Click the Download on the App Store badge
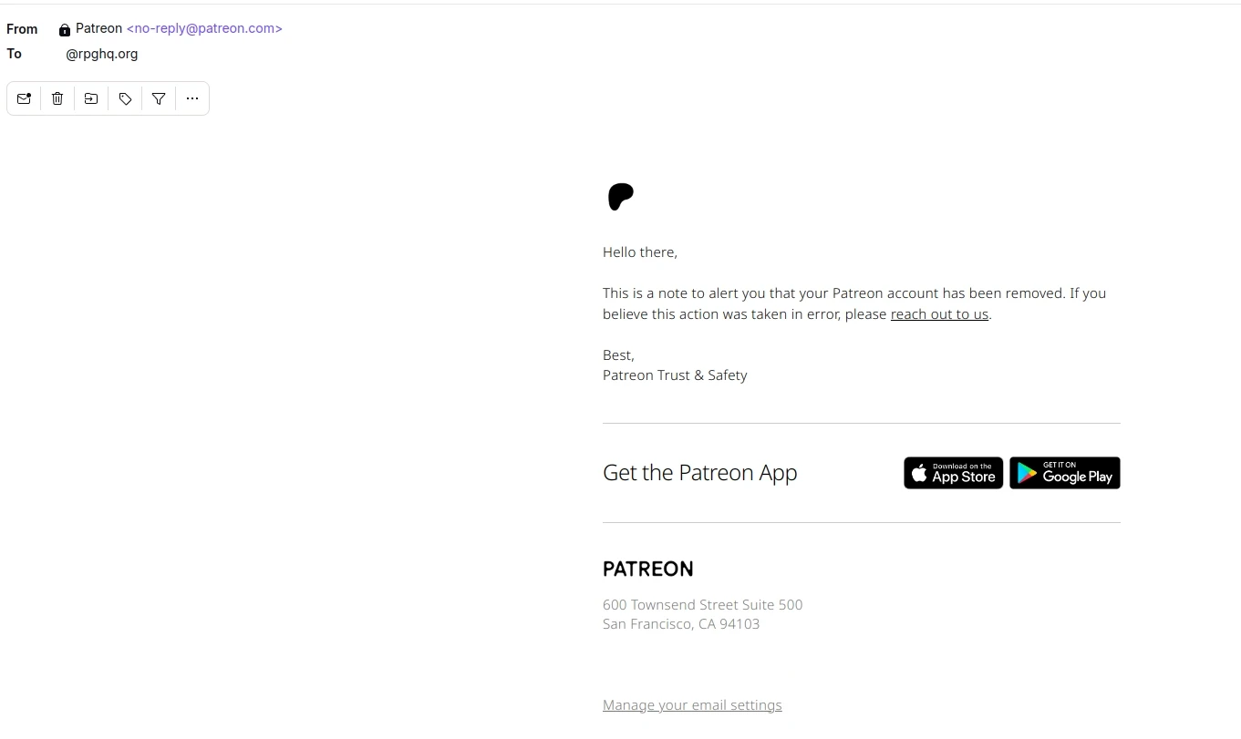This screenshot has height=739, width=1241. click(x=953, y=473)
